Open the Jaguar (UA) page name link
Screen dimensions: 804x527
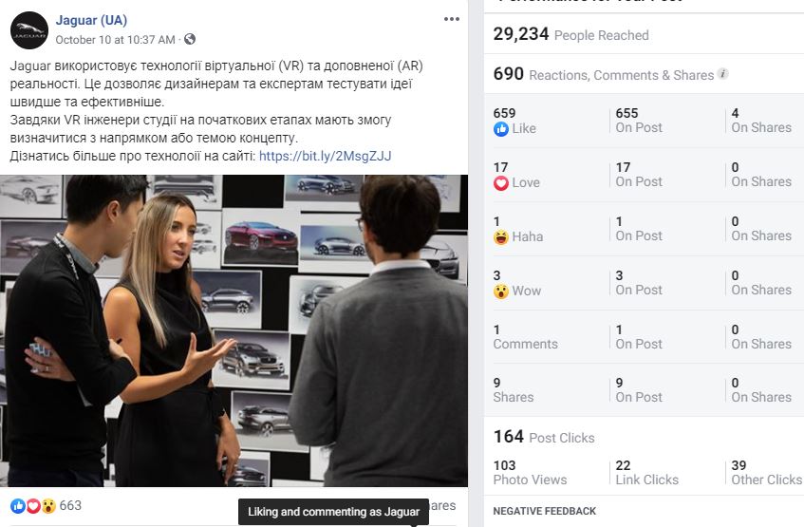[91, 20]
